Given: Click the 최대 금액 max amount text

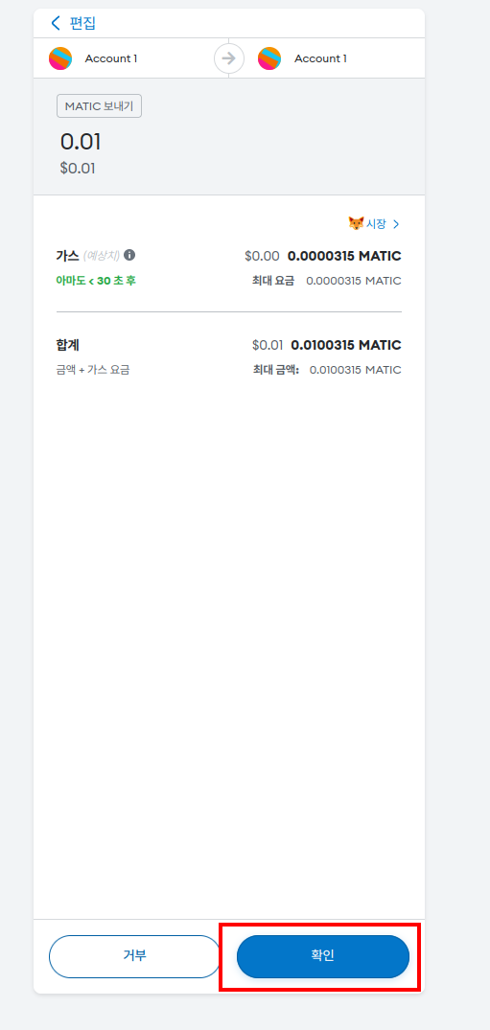Looking at the screenshot, I should (x=276, y=370).
